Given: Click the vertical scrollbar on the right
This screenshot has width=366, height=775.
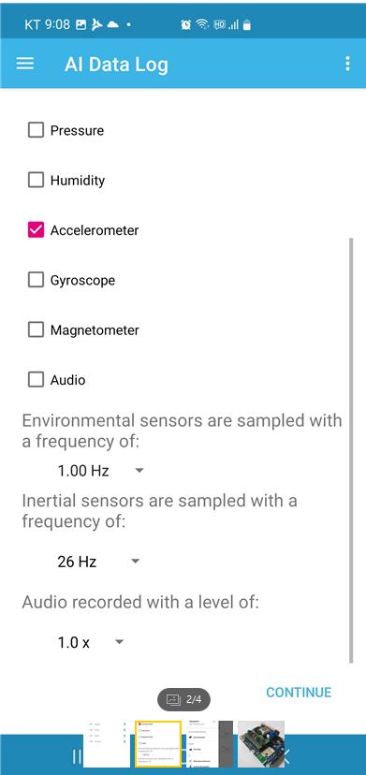Looking at the screenshot, I should tap(351, 450).
